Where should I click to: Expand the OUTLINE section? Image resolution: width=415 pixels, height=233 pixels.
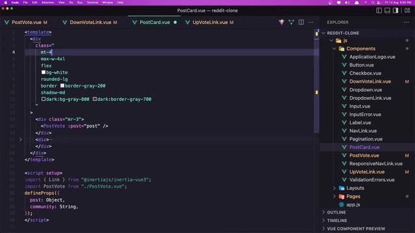[337, 212]
